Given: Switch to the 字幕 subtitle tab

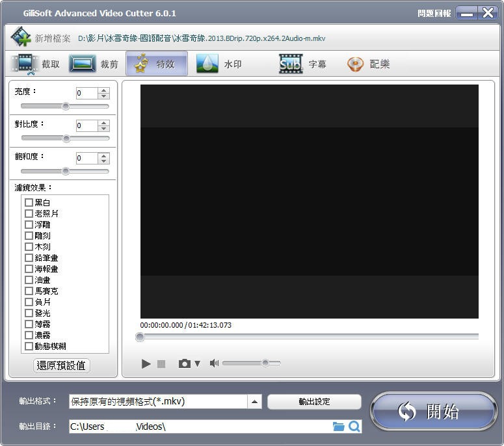Looking at the screenshot, I should [x=302, y=64].
